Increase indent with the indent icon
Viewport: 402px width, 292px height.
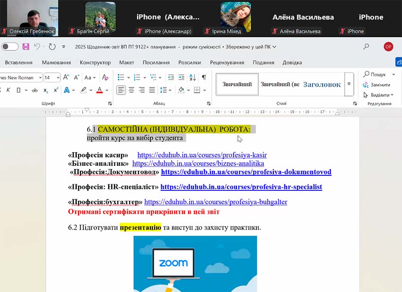tap(181, 77)
